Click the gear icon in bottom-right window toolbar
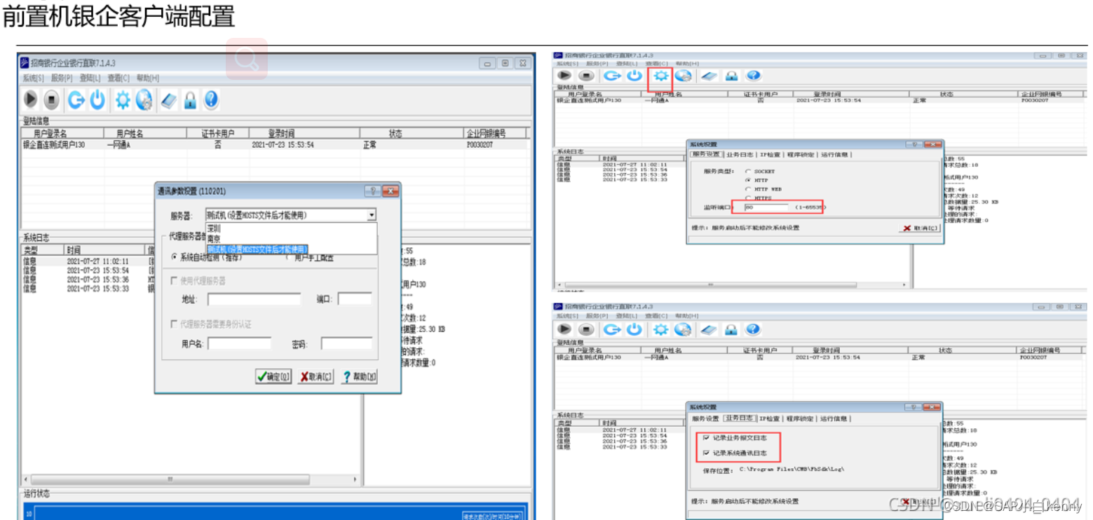The width and height of the screenshot is (1093, 520). point(660,329)
